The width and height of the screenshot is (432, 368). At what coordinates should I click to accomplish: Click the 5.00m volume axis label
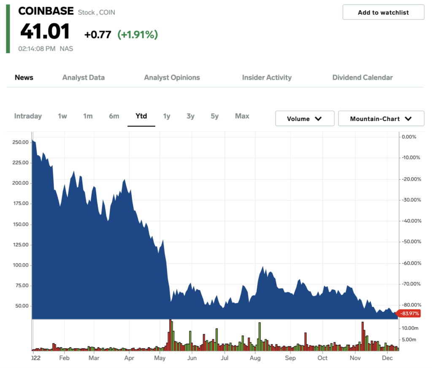(x=409, y=340)
